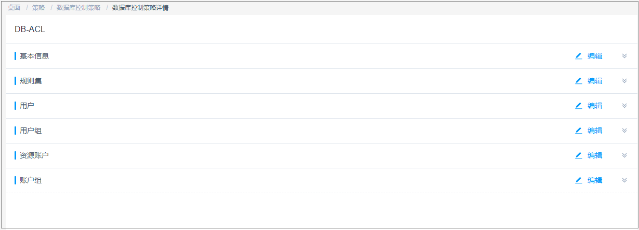Click pencil icon in 基本信息 row

(x=578, y=56)
